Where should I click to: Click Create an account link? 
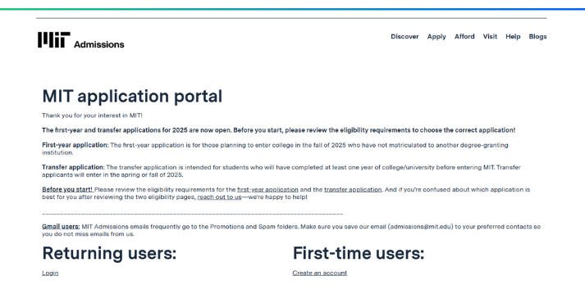pos(320,273)
